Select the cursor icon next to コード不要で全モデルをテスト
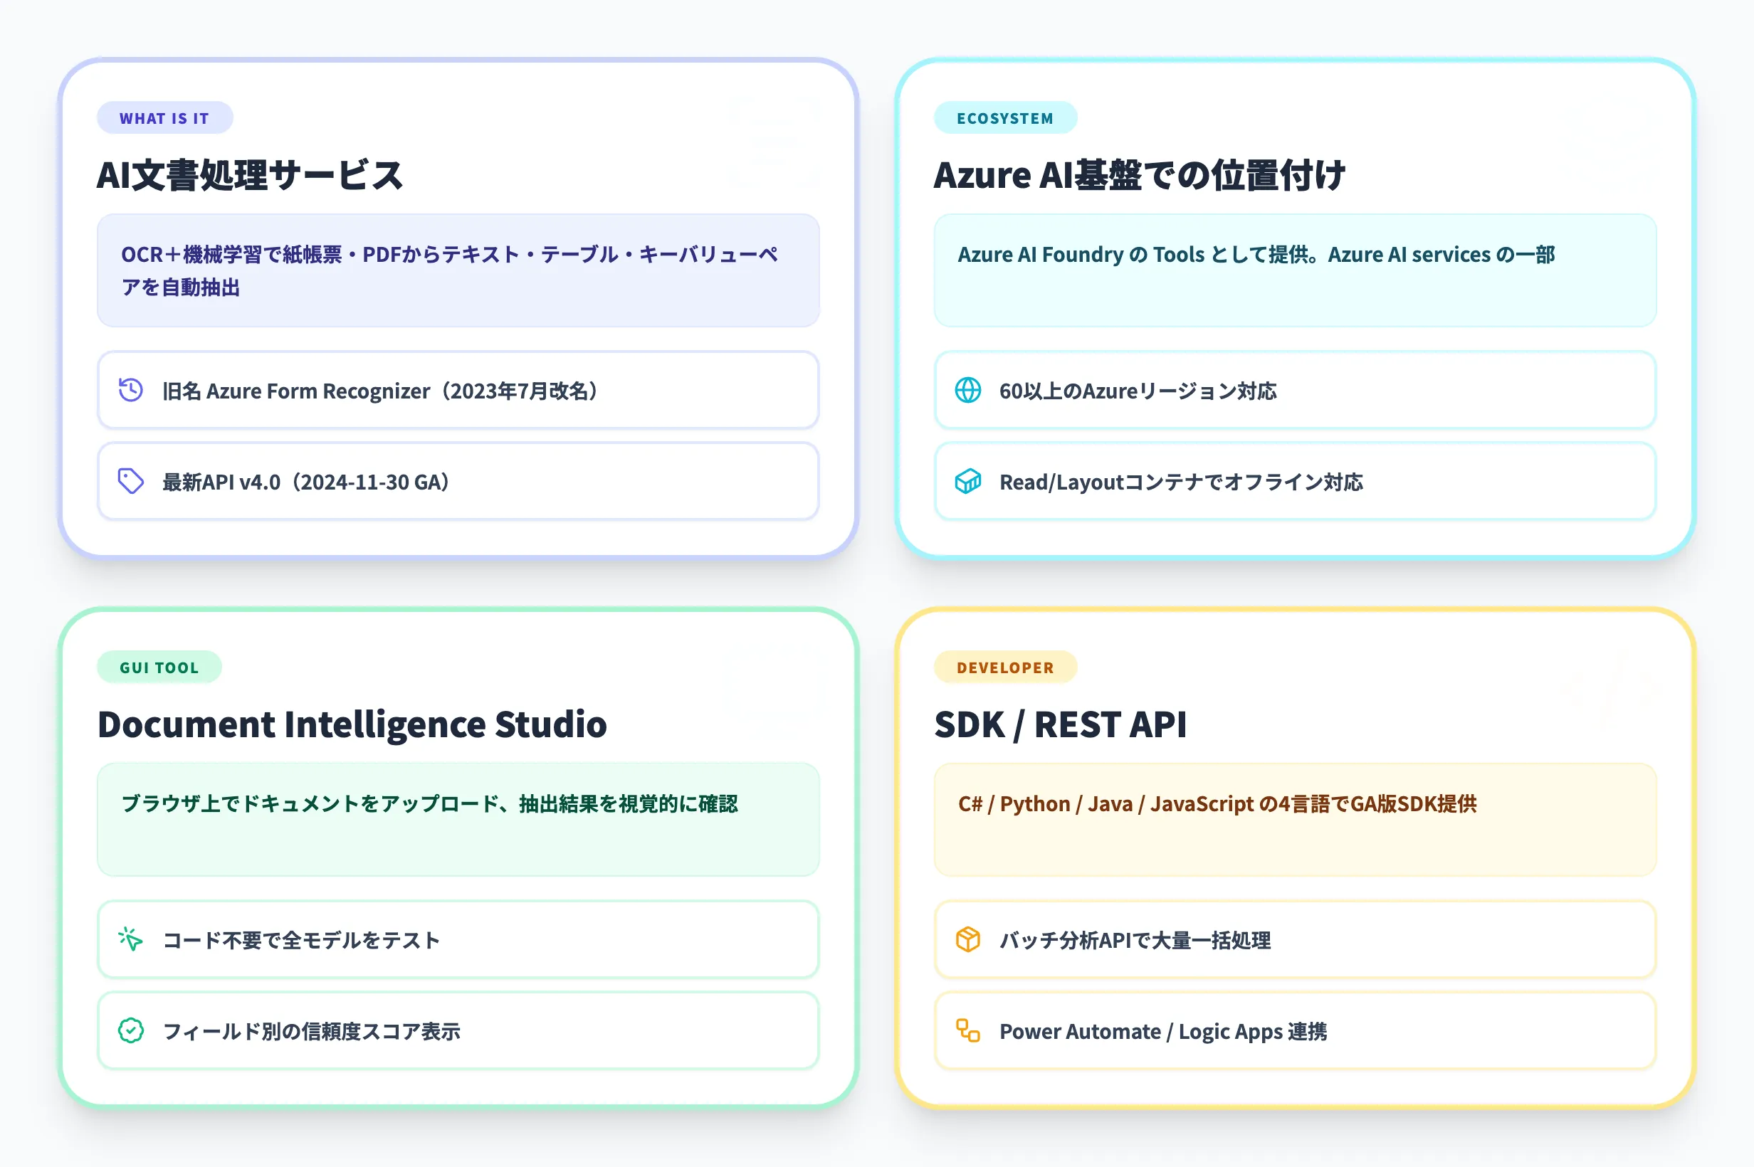Viewport: 1754px width, 1167px height. point(130,939)
